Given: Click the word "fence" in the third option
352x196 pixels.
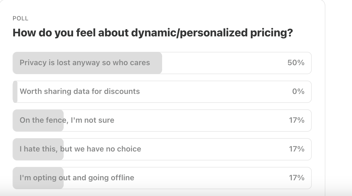Looking at the screenshot, I should [56, 120].
